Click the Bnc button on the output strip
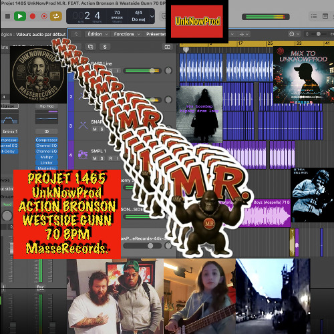This screenshot has height=334, width=334. (41, 287)
